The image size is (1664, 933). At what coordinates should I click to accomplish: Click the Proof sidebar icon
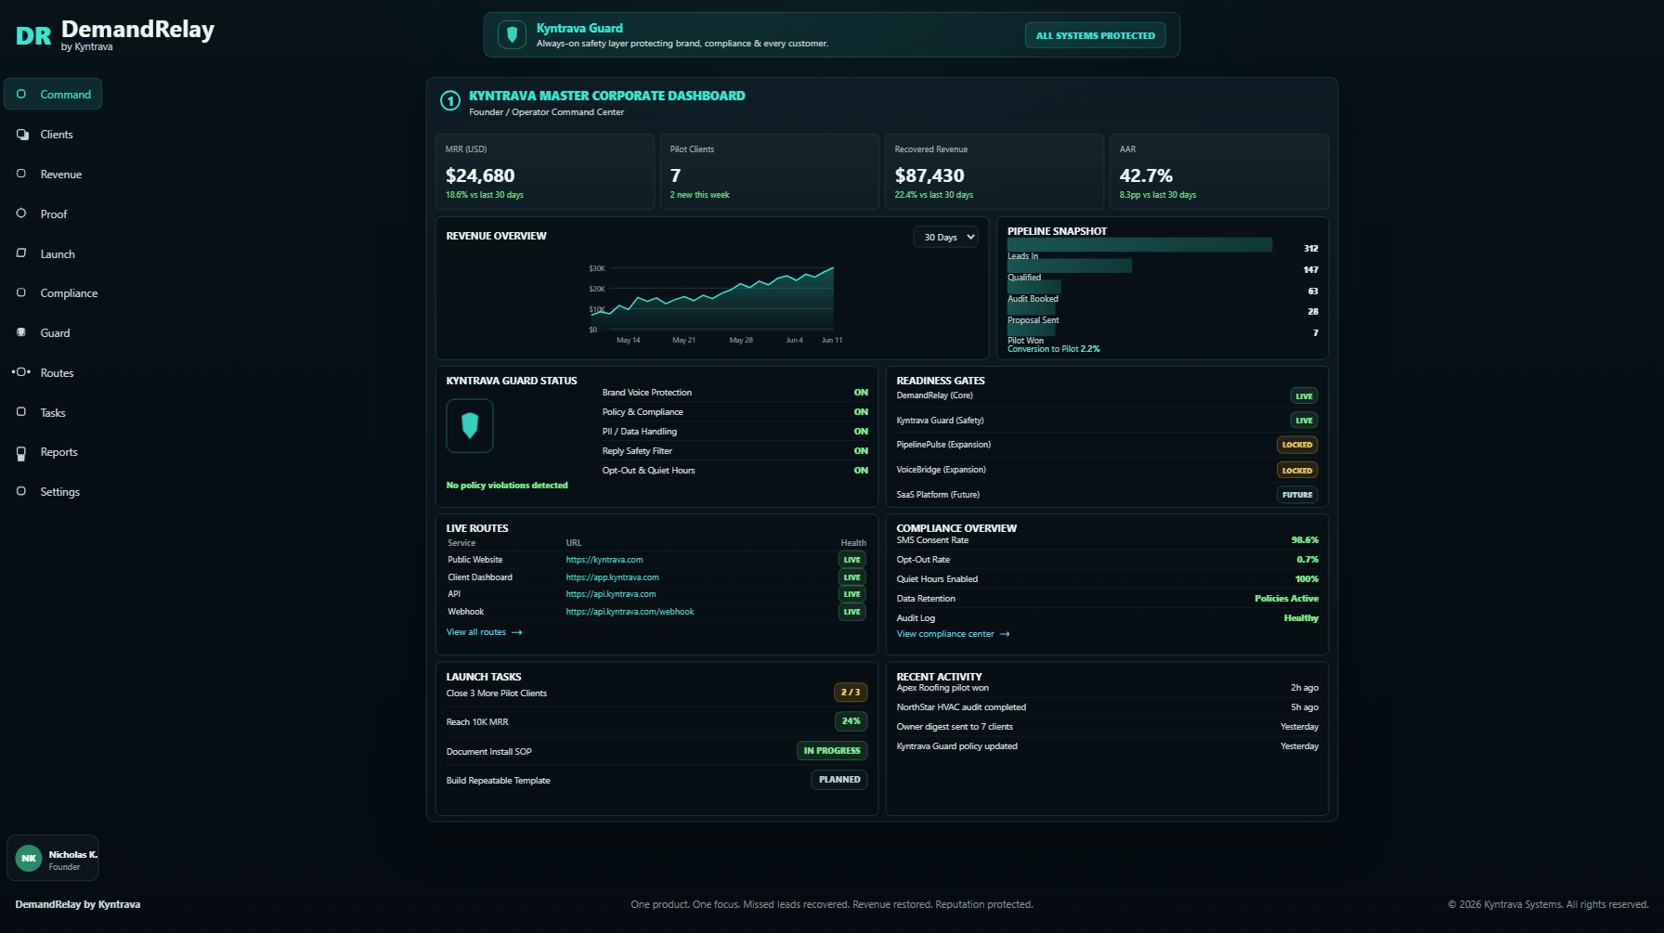point(21,214)
